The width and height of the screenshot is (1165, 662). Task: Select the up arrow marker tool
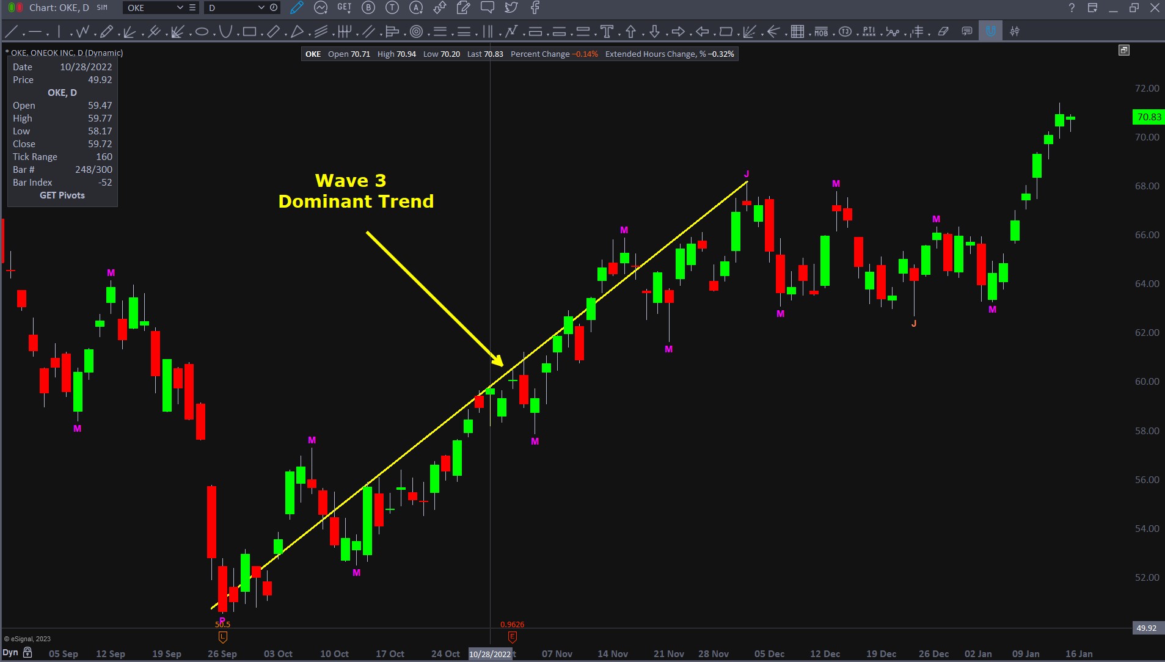pos(630,31)
